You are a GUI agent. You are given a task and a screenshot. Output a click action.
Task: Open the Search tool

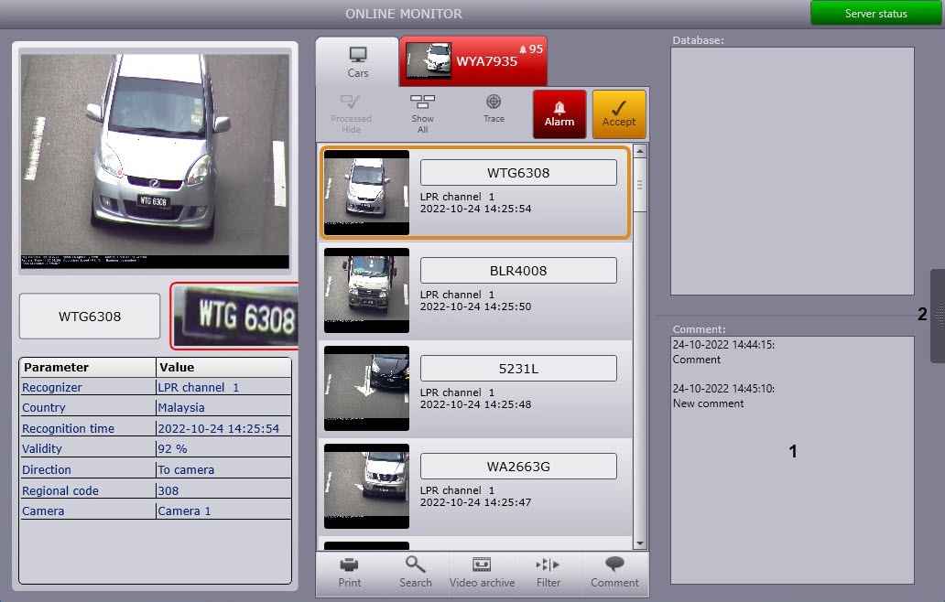(x=415, y=573)
